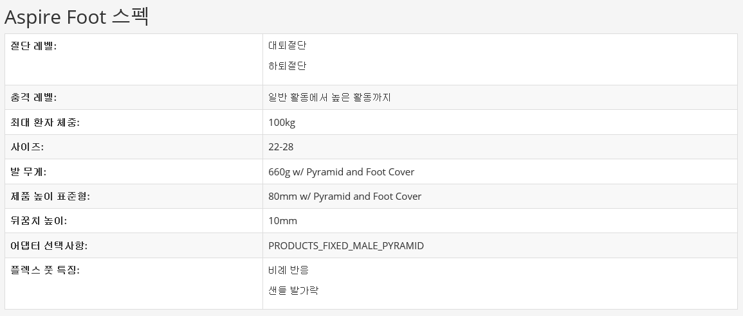
Task: Click the PRODUCTS_FIXED_MALE_PYRAMID text
Action: 346,246
